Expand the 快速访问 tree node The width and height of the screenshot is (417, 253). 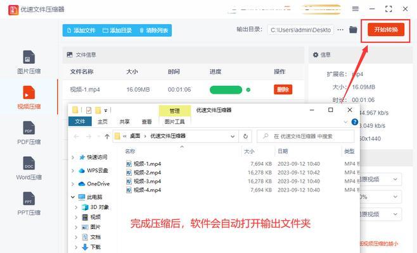(x=73, y=157)
